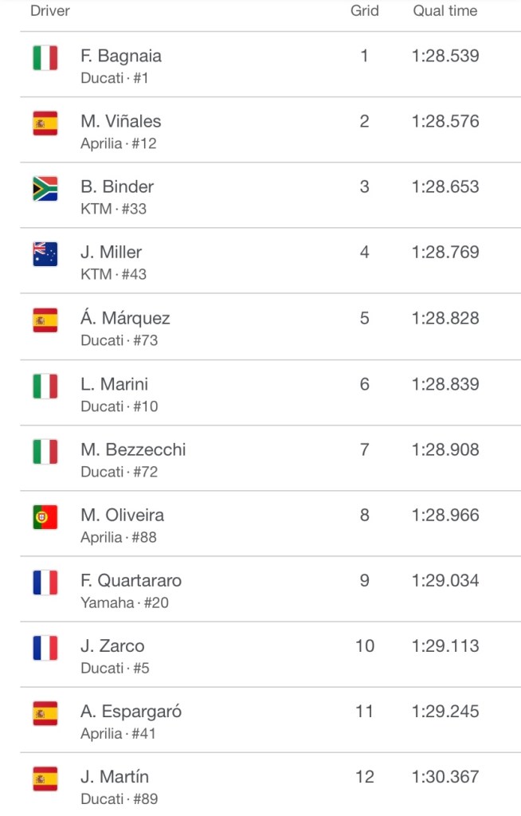The width and height of the screenshot is (521, 816).
Task: Click J. Martín's qualifying time 1:30.367
Action: click(x=445, y=777)
